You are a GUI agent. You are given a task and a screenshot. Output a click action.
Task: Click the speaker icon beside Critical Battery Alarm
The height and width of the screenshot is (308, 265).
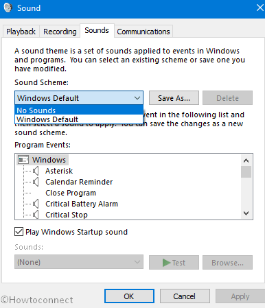click(36, 204)
